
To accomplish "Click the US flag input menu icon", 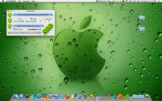I will pyautogui.click(x=139, y=1).
